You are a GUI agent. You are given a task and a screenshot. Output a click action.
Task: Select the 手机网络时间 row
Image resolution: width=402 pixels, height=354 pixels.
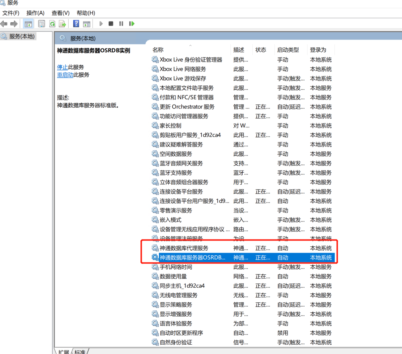243,267
